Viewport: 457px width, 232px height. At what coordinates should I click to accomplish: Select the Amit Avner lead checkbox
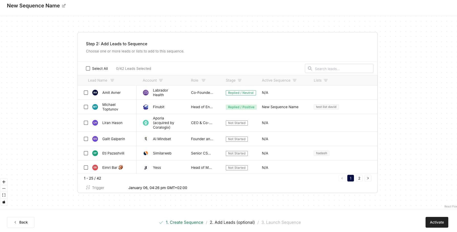point(86,93)
